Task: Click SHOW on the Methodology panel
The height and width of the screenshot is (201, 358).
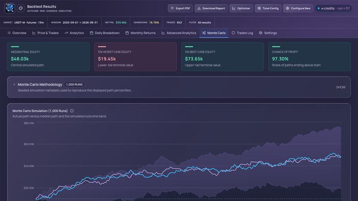Action: pos(341,87)
